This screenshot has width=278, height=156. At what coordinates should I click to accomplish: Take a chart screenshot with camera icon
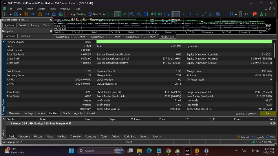[168, 14]
